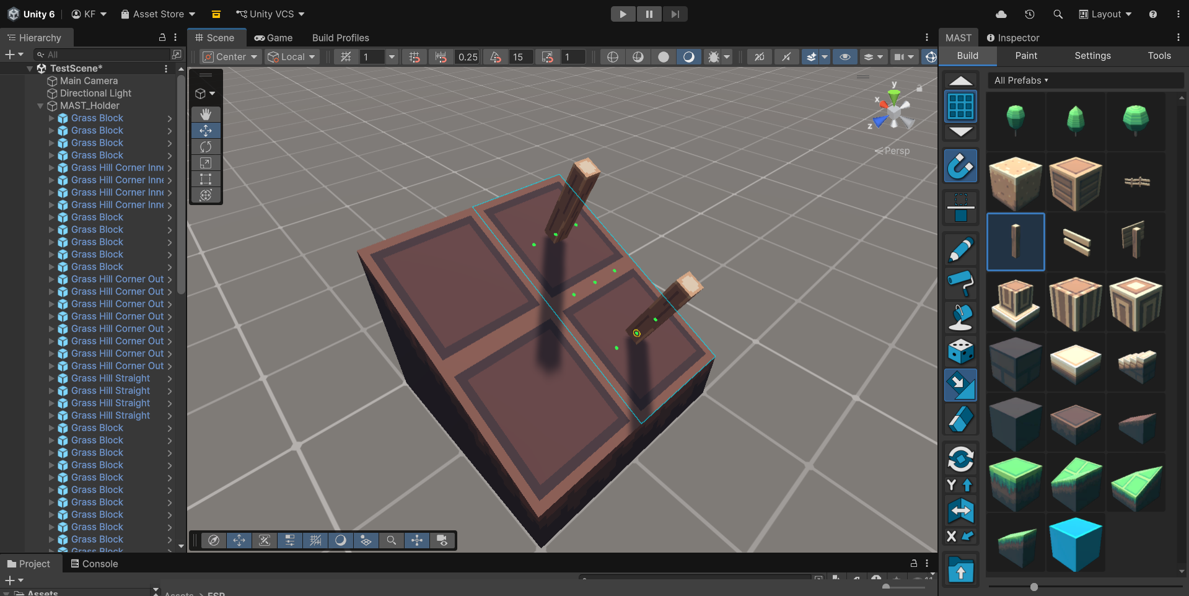Switch to the Console tab
This screenshot has height=596, width=1189.
pos(94,564)
